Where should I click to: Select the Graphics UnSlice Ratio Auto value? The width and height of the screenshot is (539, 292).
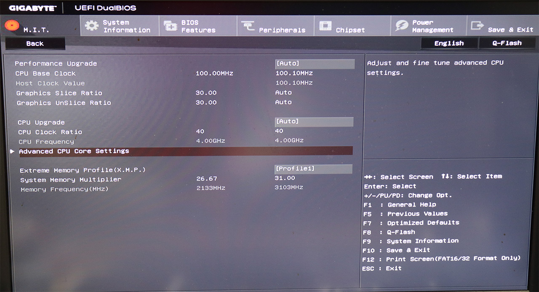(283, 102)
